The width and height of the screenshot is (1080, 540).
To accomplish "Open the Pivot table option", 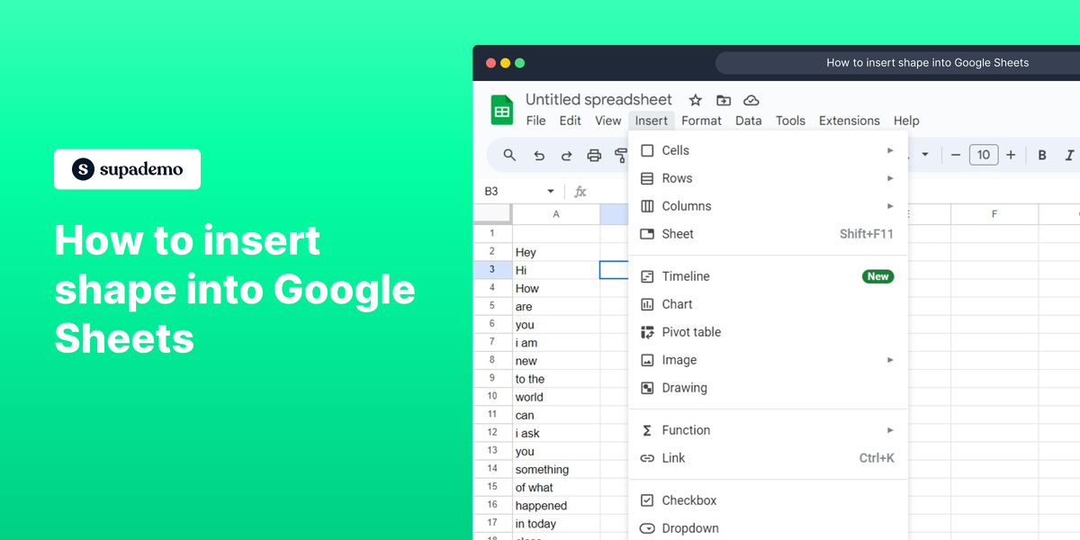I will [x=691, y=332].
